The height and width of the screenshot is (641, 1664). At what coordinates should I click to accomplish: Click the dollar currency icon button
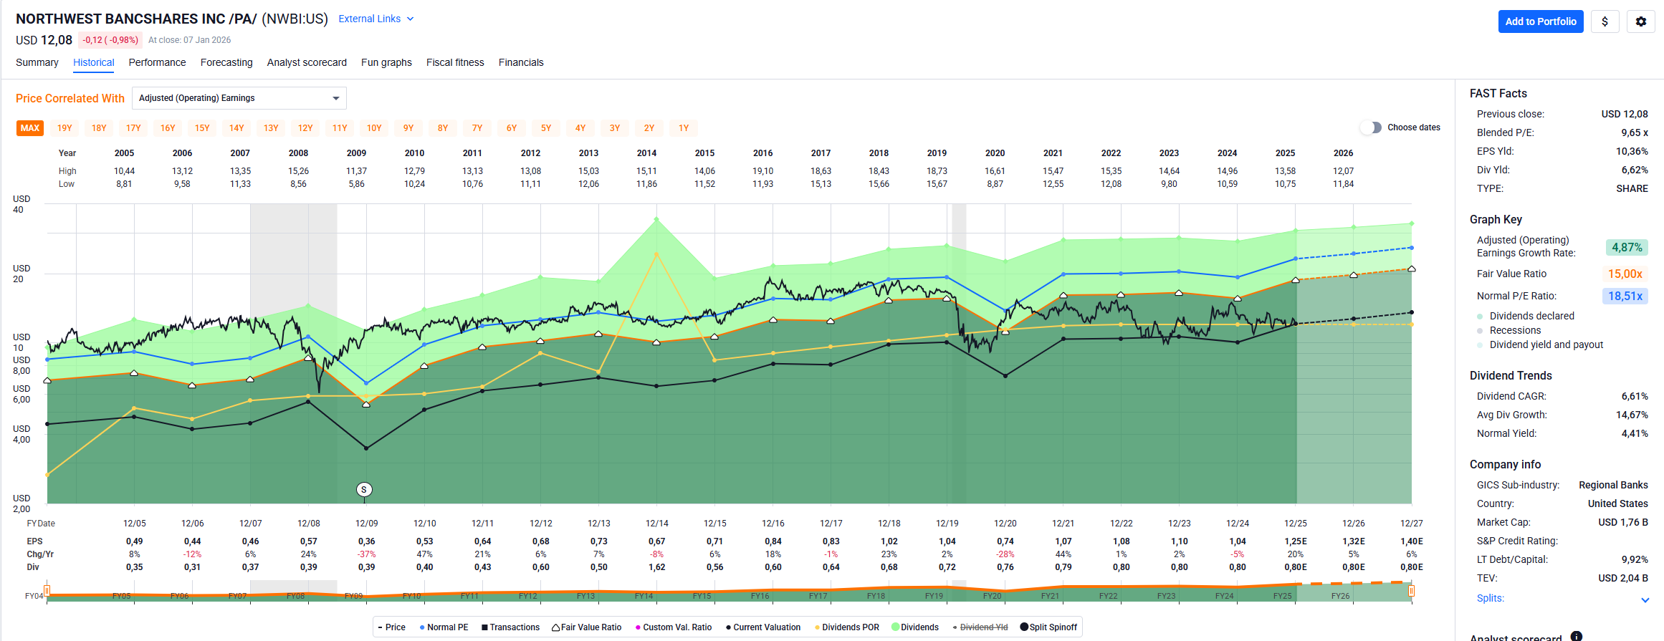[x=1605, y=21]
